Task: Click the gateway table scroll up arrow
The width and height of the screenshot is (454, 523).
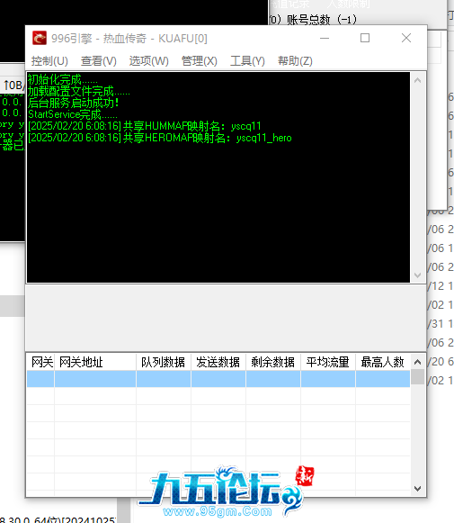Action: click(x=417, y=362)
